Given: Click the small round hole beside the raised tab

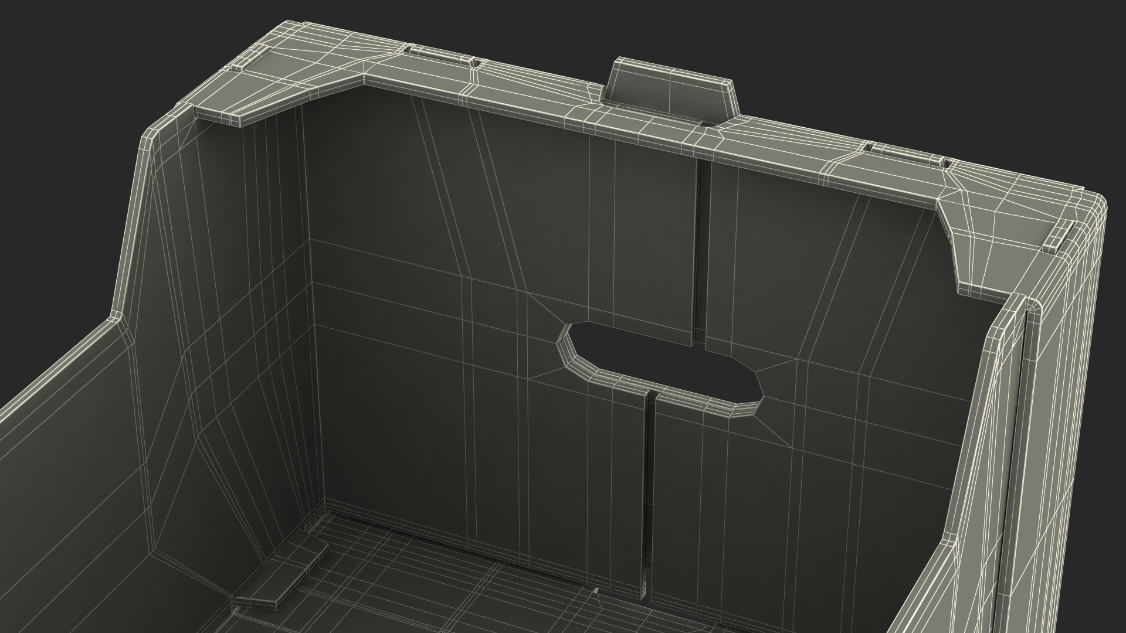Looking at the screenshot, I should click(x=707, y=125).
